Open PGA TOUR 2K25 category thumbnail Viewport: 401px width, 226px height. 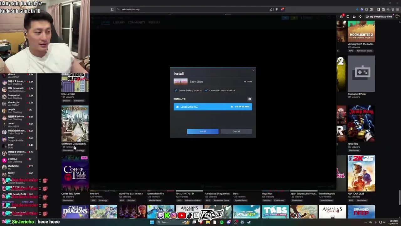coord(361,173)
